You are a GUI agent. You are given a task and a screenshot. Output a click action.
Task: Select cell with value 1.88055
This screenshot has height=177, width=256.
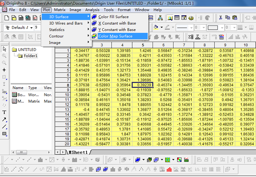142,105
